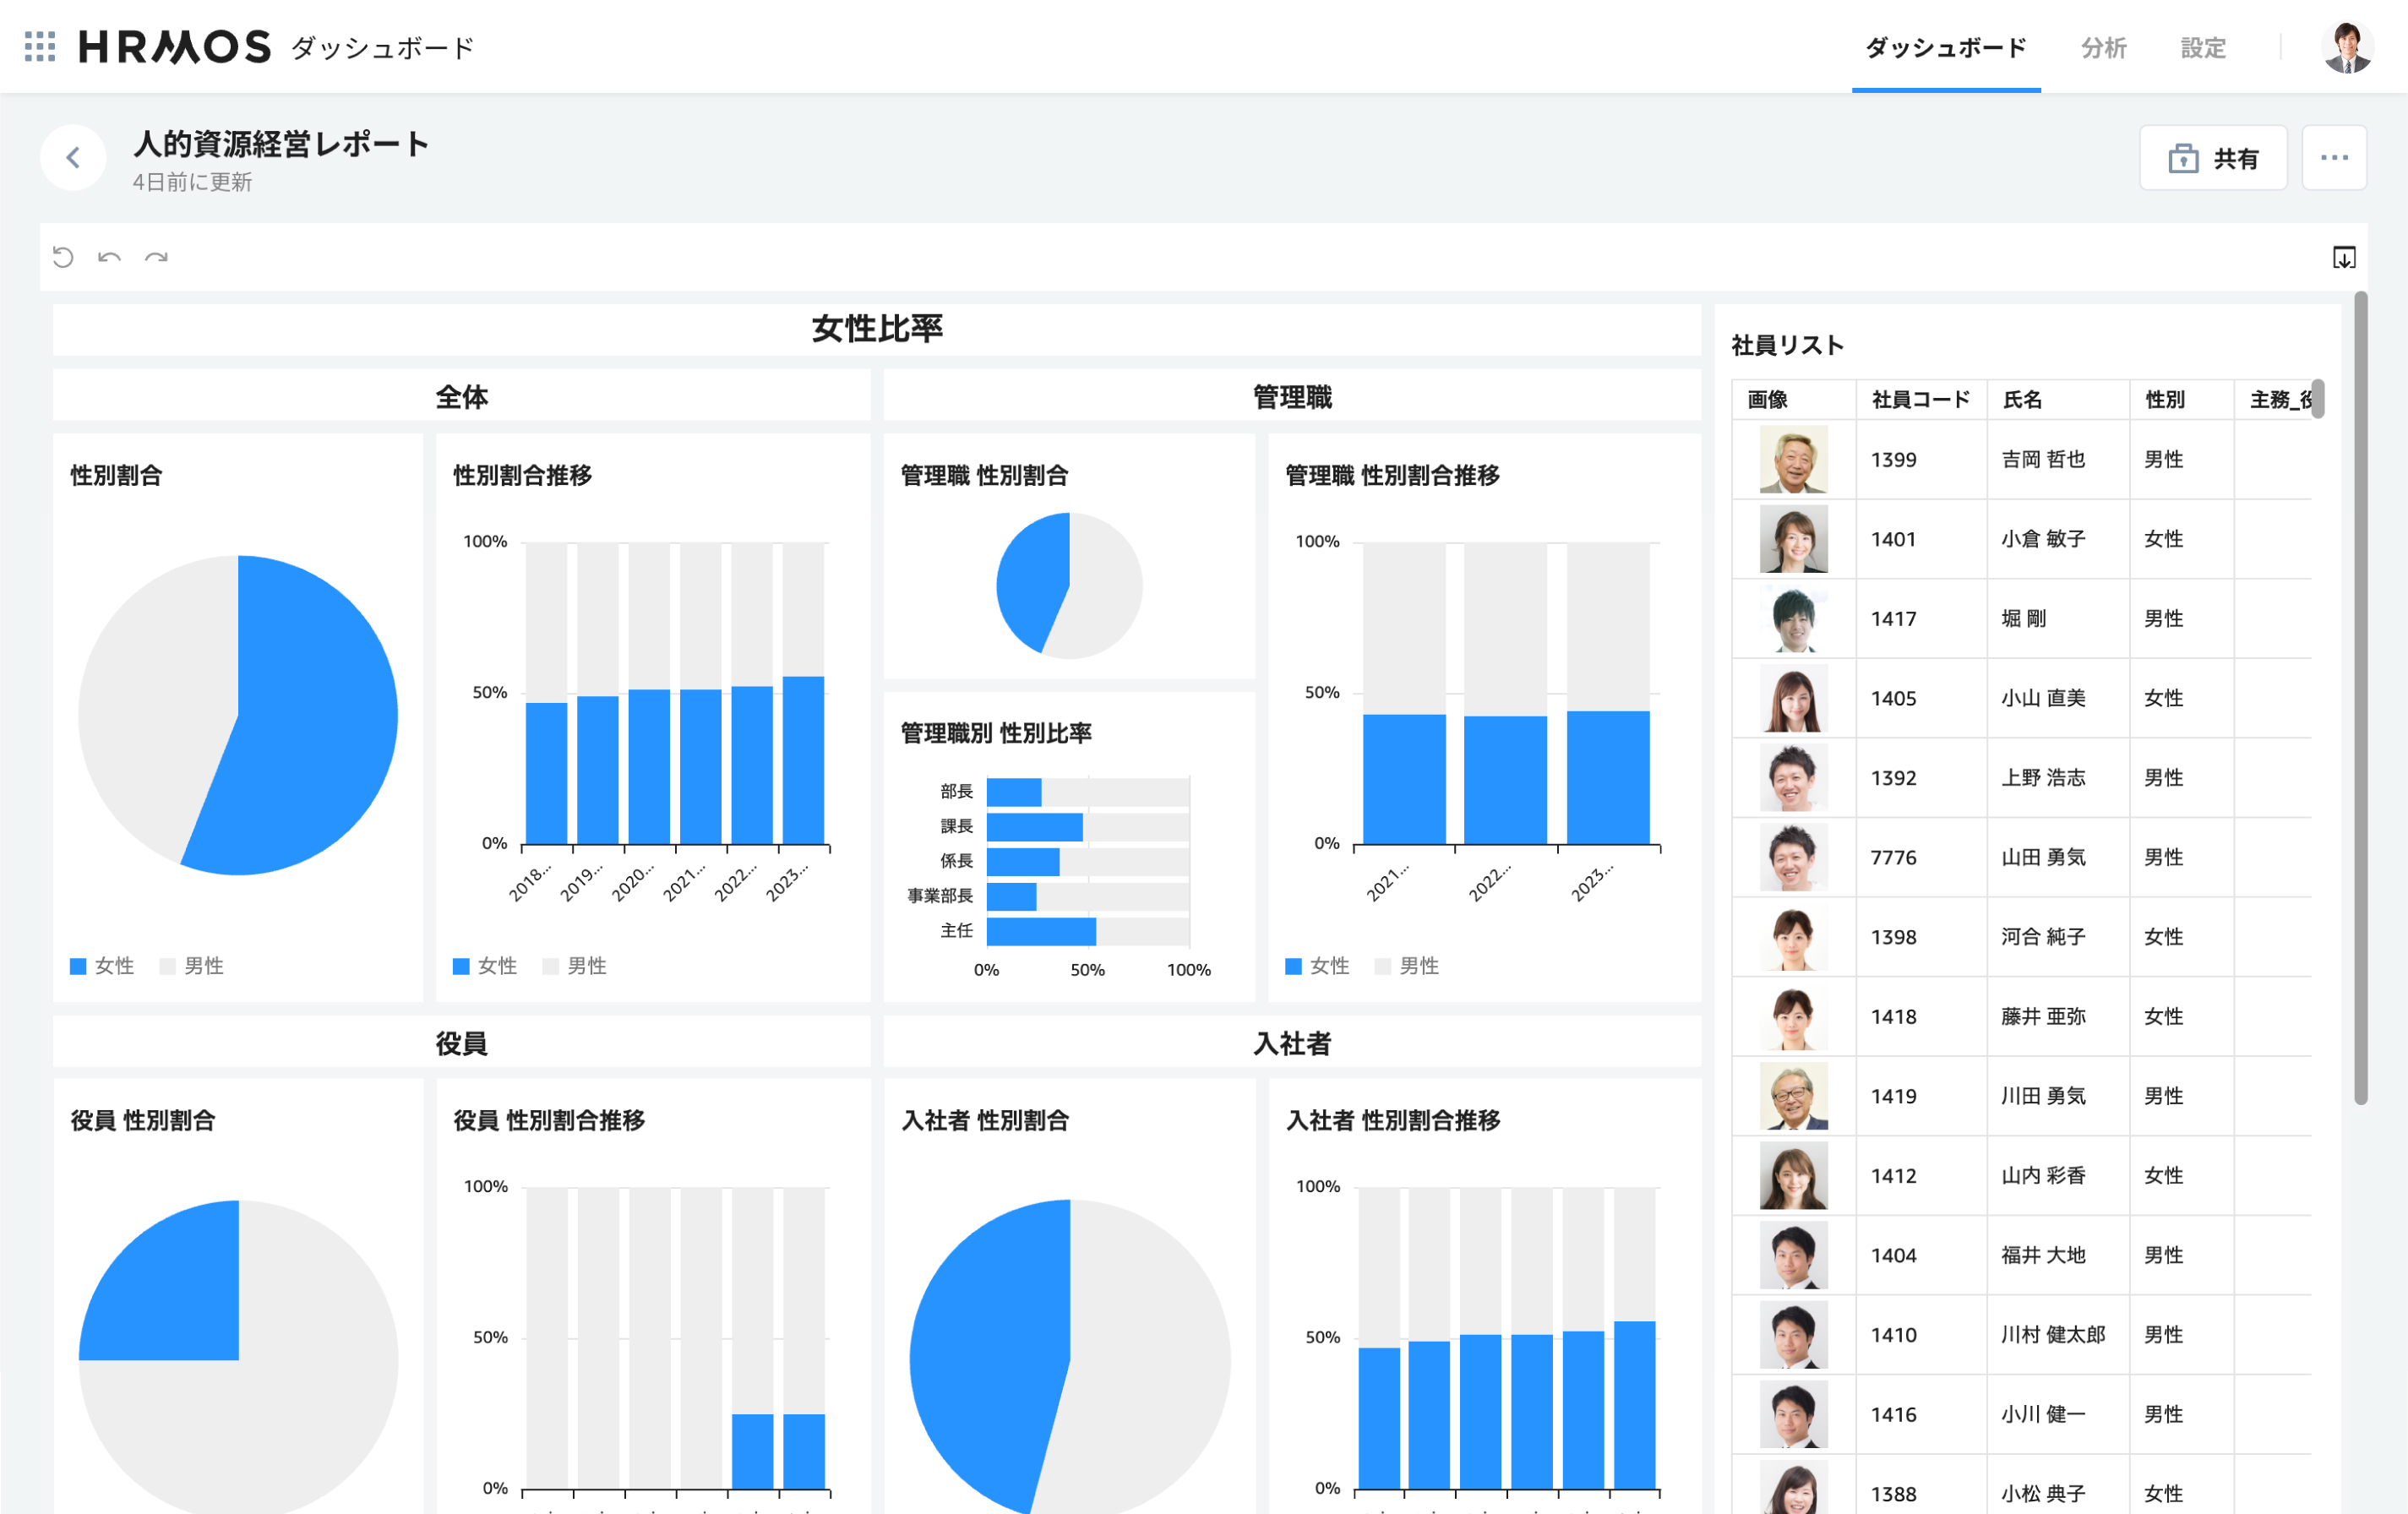Click the redo arrow icon
The width and height of the screenshot is (2408, 1514).
coord(156,257)
